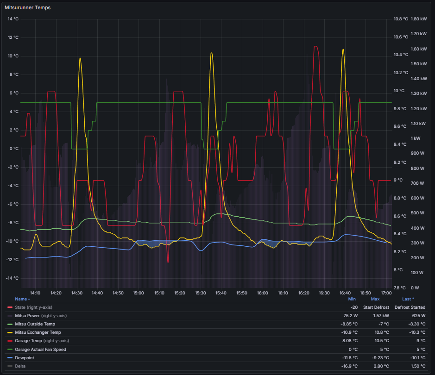Viewport: 435px width, 375px height.
Task: Show only Garage Actual Fan Speed series
Action: point(40,350)
